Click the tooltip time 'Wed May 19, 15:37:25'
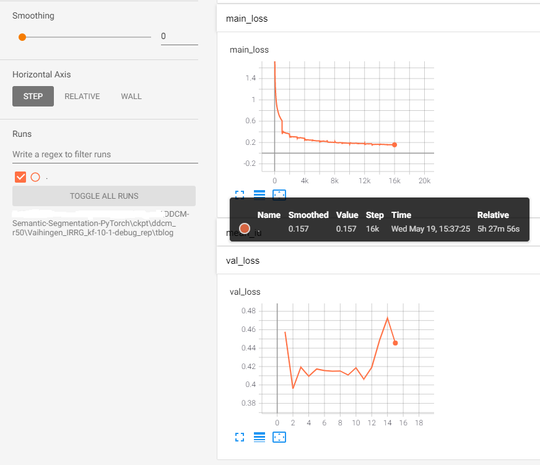 point(430,228)
